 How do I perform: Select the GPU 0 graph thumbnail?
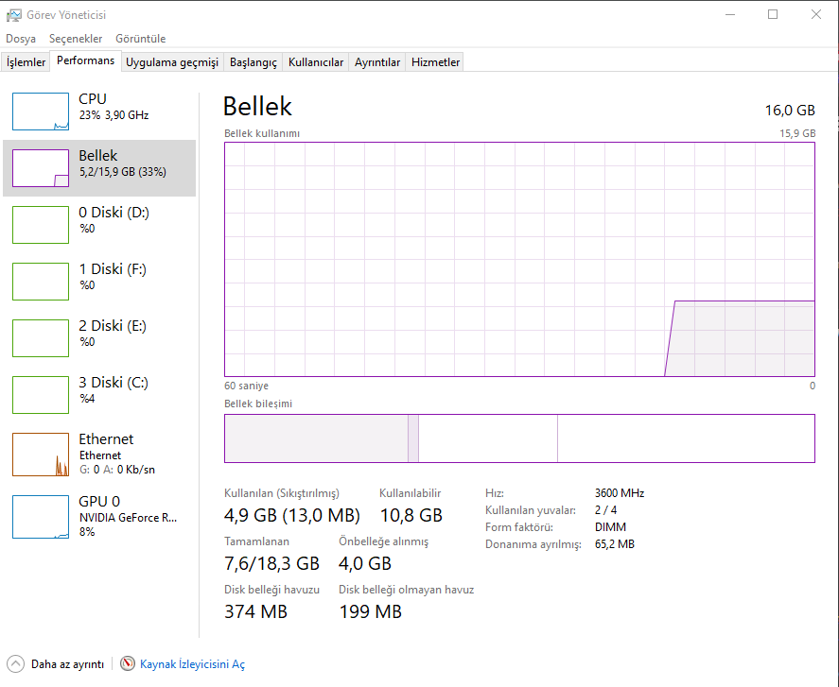coord(41,517)
